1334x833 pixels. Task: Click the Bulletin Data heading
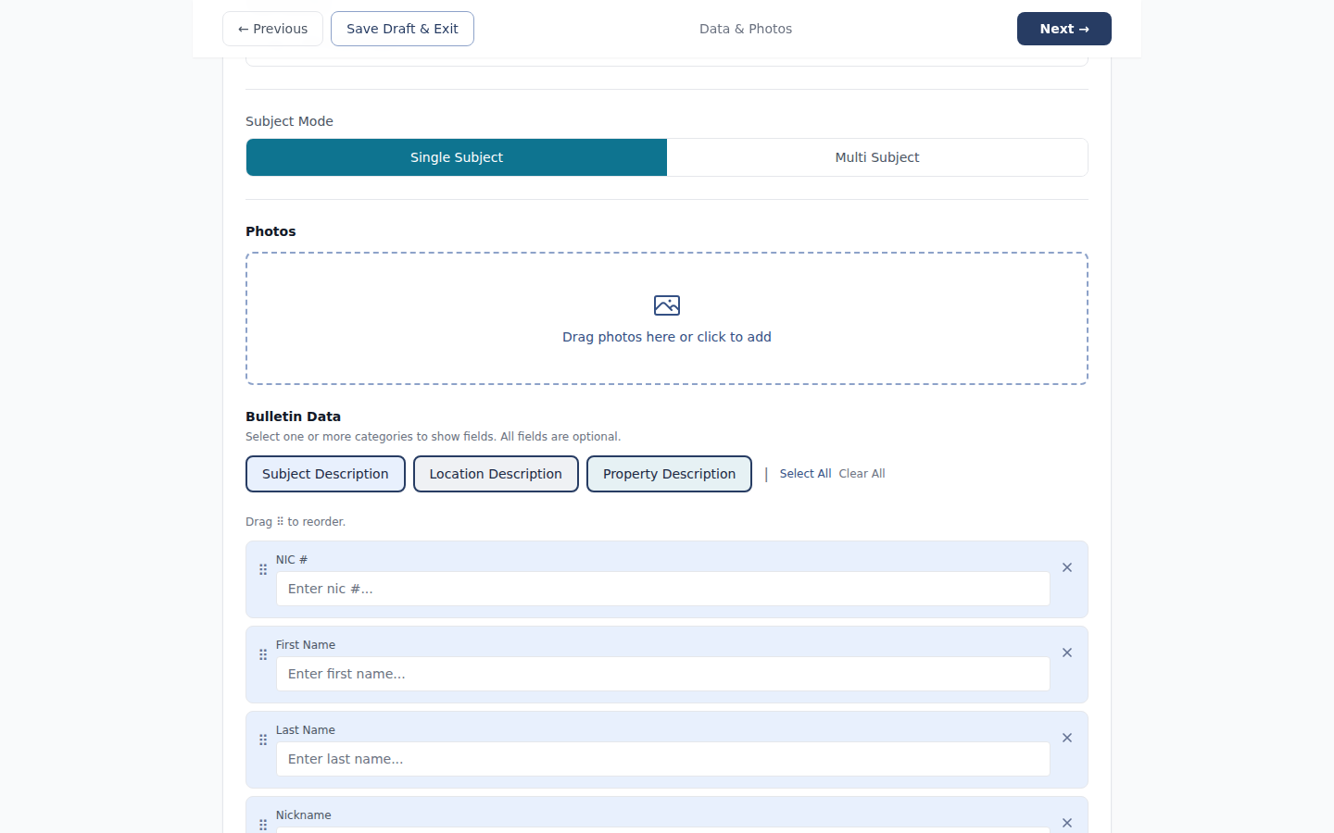pyautogui.click(x=293, y=416)
